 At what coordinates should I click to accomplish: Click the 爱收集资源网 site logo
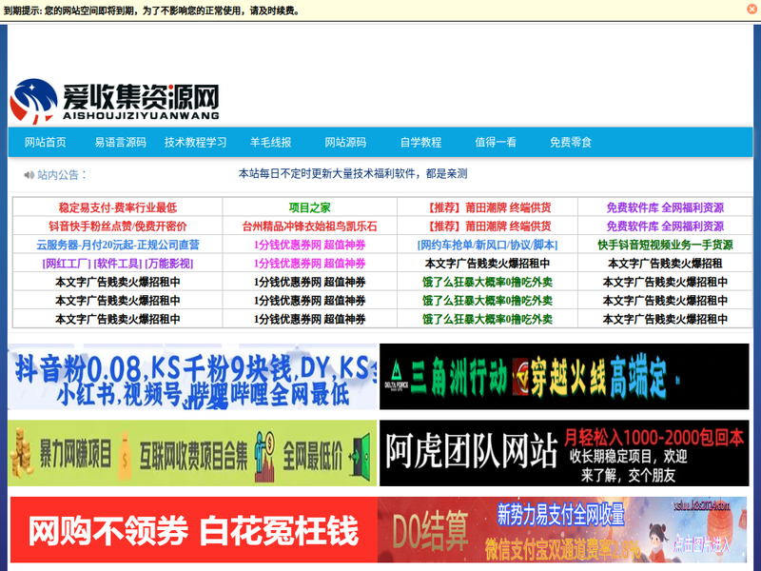pyautogui.click(x=114, y=101)
